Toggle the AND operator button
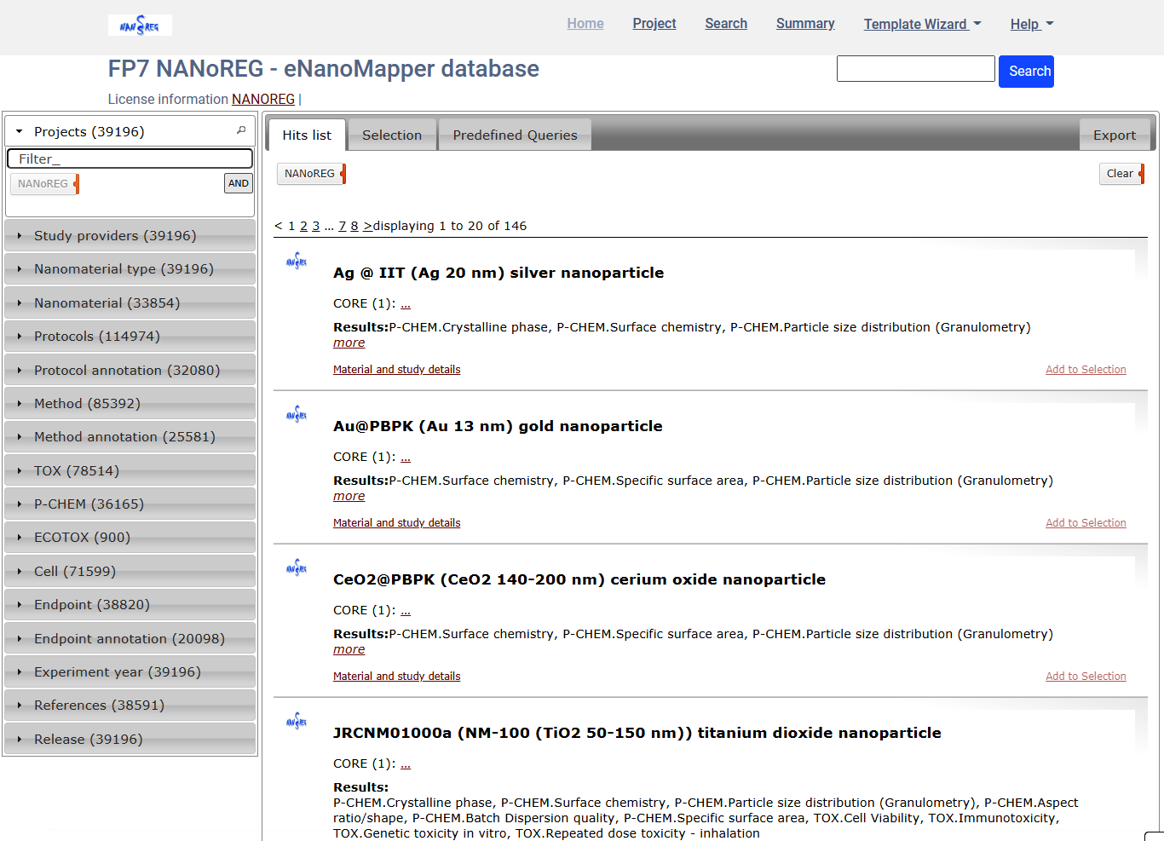Screen dimensions: 1164x841 point(239,183)
